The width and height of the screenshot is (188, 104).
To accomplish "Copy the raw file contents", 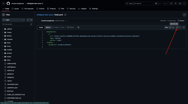I will (x=170, y=27).
